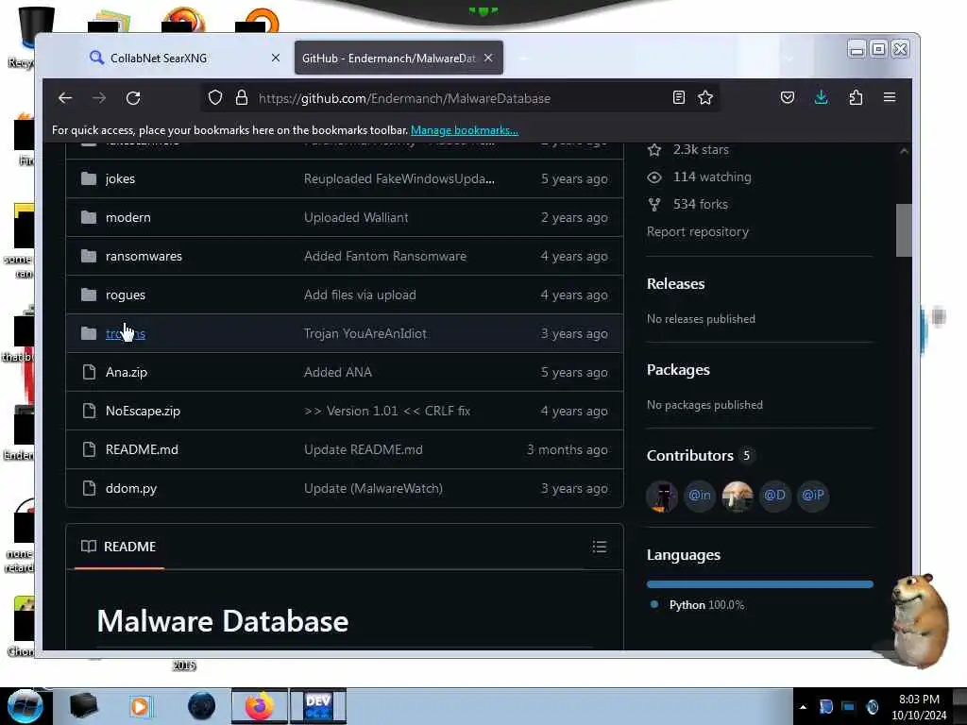Click the blue Python language bar
The width and height of the screenshot is (967, 725).
760,583
